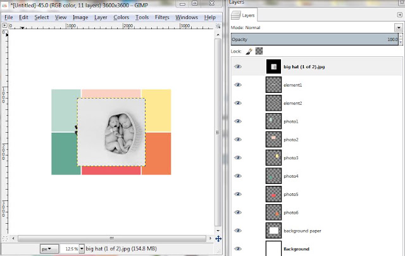Click the Opacity slider bar
The width and height of the screenshot is (405, 256).
(315, 39)
